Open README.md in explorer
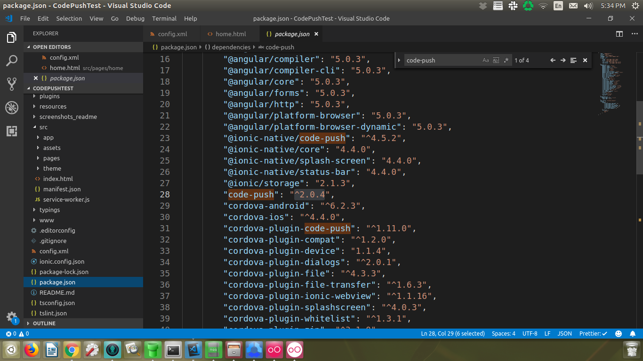The height and width of the screenshot is (361, 643). pyautogui.click(x=83, y=292)
